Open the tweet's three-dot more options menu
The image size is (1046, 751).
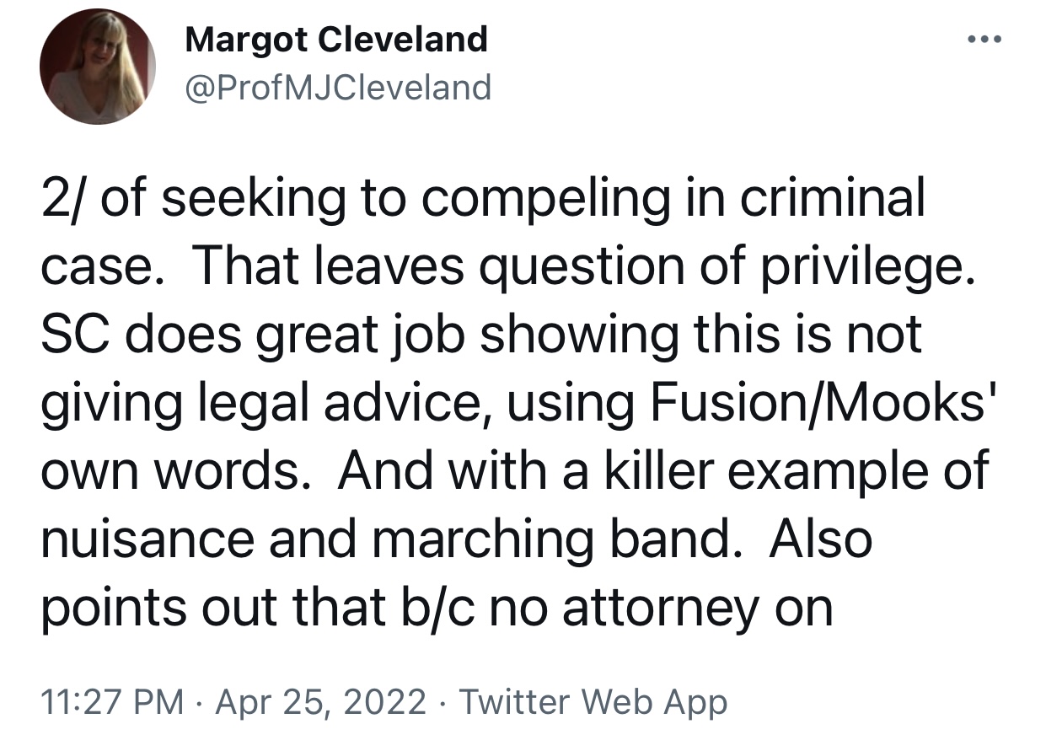click(982, 40)
